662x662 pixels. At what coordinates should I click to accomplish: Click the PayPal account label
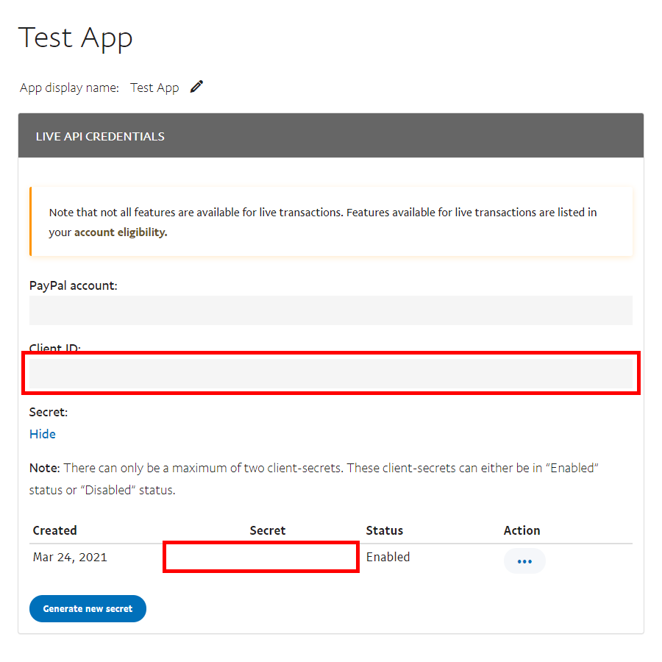point(73,285)
